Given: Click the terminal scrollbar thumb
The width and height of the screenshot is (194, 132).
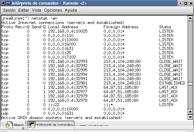Looking at the screenshot, I should coord(190,84).
